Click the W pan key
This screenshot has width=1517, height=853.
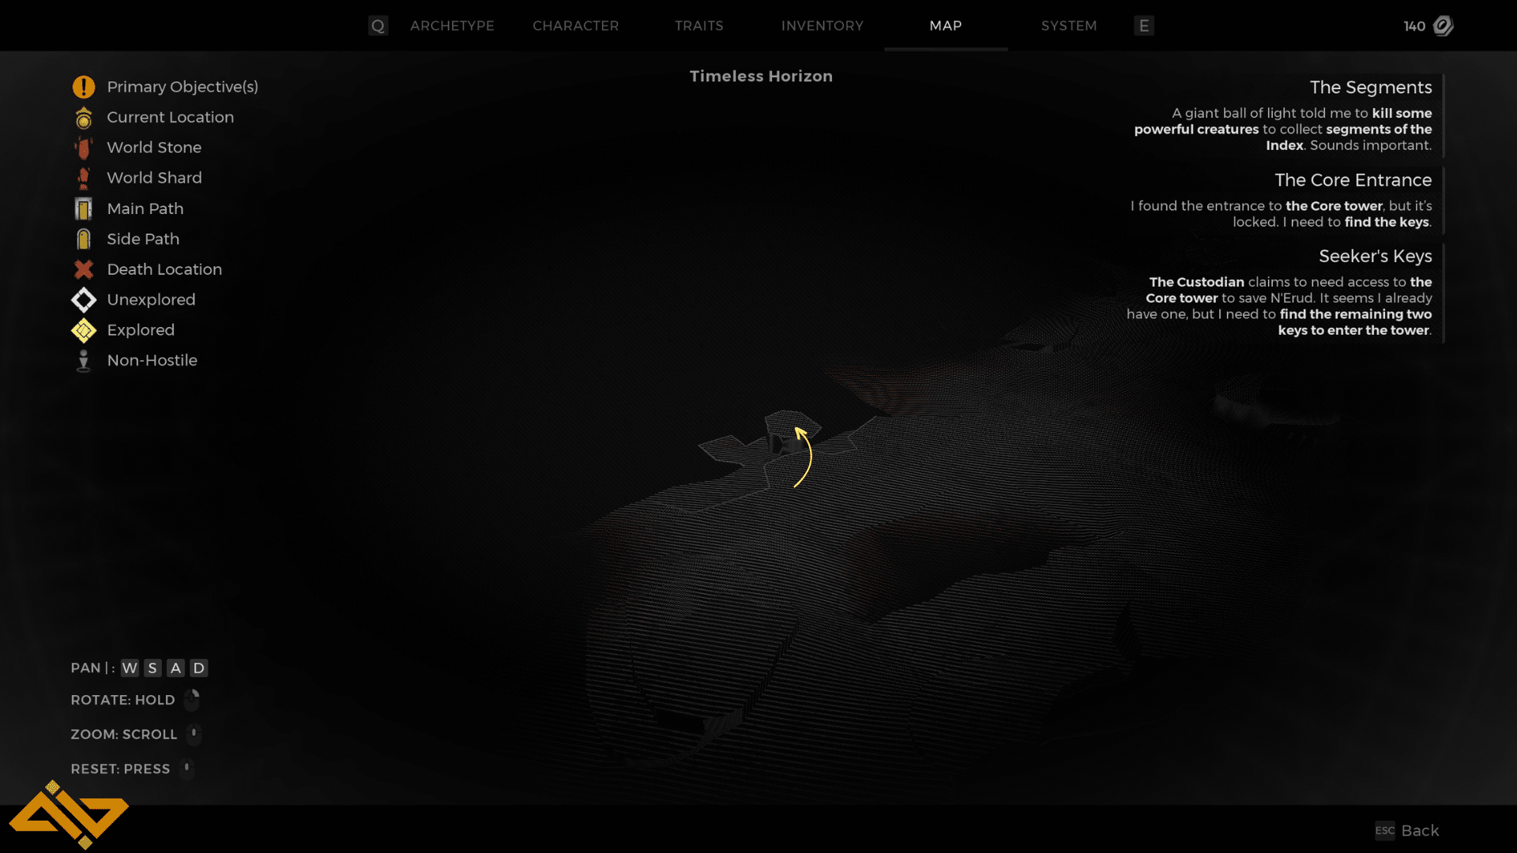coord(130,668)
